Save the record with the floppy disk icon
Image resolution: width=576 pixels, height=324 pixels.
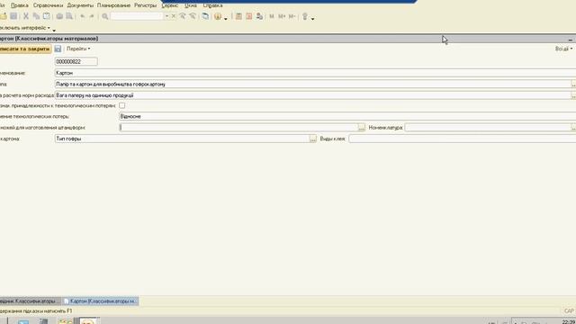(58, 49)
